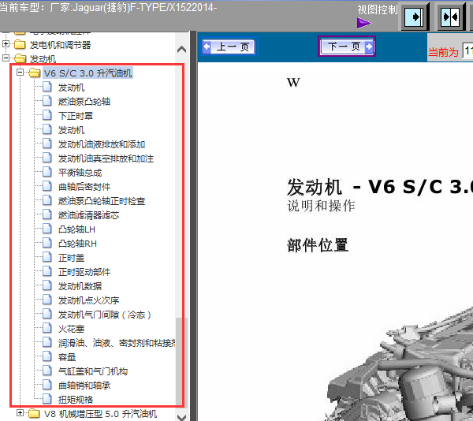Screen dimensions: 473x421
Task: Click the page icon beside 正时盖
Action: (47, 257)
